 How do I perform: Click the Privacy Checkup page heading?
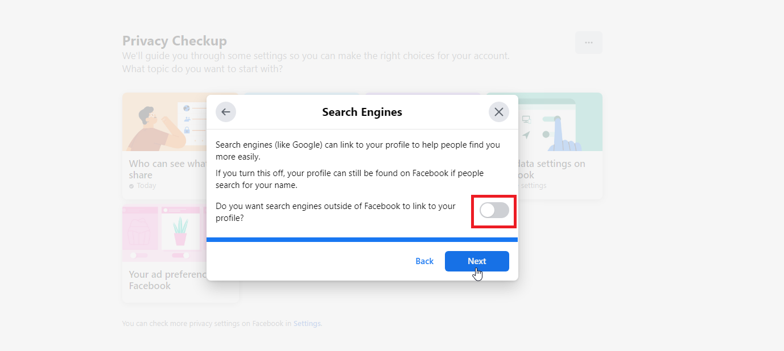175,41
